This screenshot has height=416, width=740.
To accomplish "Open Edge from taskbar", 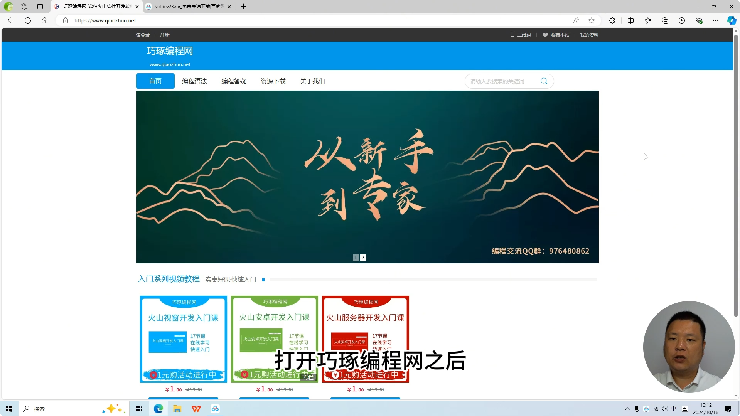I will (x=158, y=409).
